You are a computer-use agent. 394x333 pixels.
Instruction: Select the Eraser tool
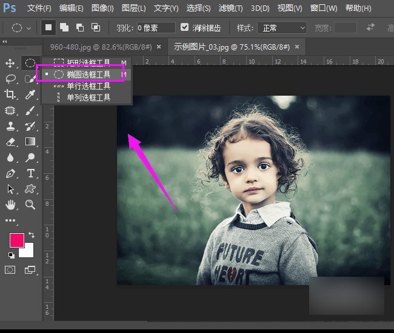[x=10, y=142]
